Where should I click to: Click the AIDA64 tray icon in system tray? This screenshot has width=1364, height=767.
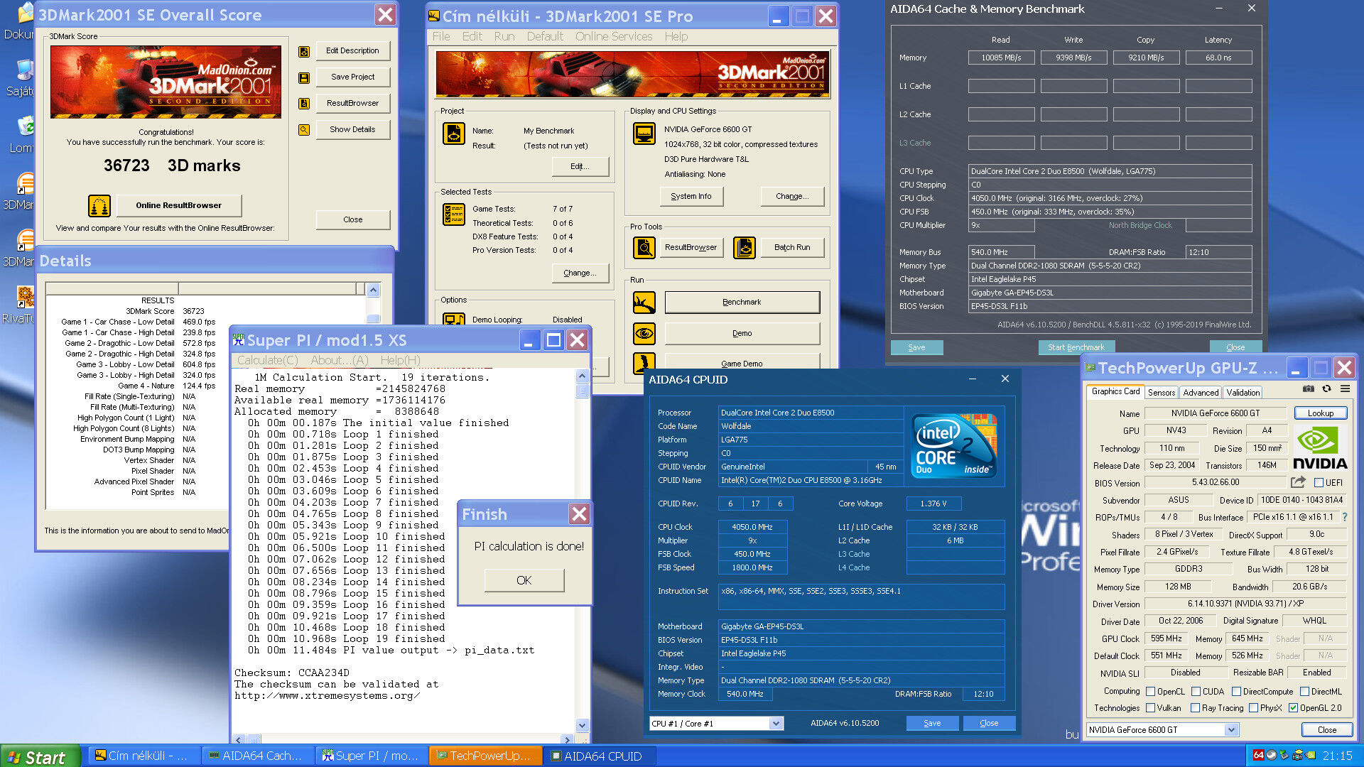[x=1258, y=755]
